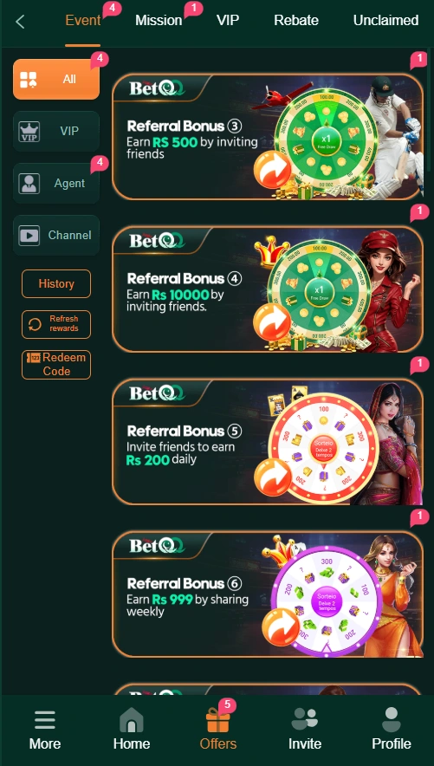
Task: Open Offers gift box icon
Action: [x=217, y=719]
